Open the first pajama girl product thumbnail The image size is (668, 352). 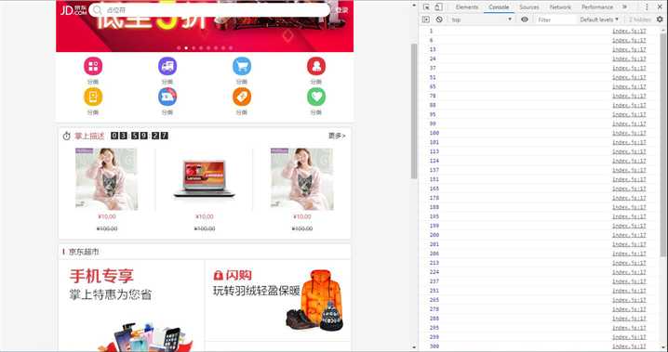click(106, 179)
